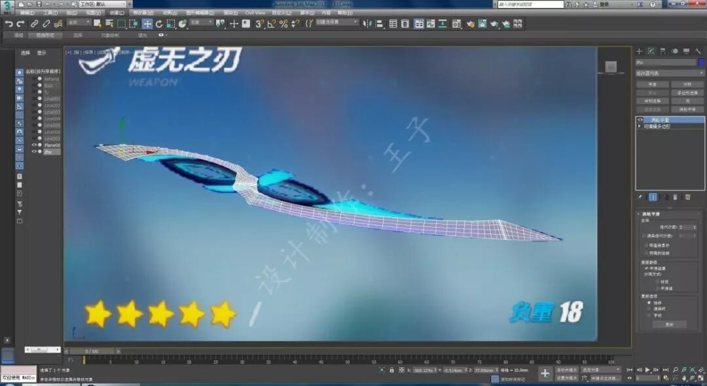Open the 3ds Max application menu logo
Screen dimensions: 707x386
(x=8, y=7)
